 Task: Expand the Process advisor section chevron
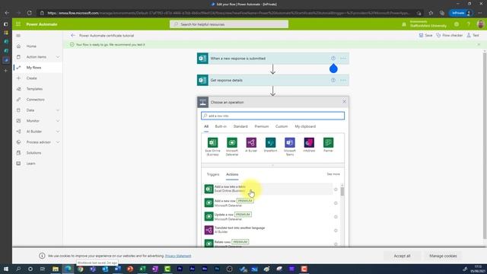(58, 142)
